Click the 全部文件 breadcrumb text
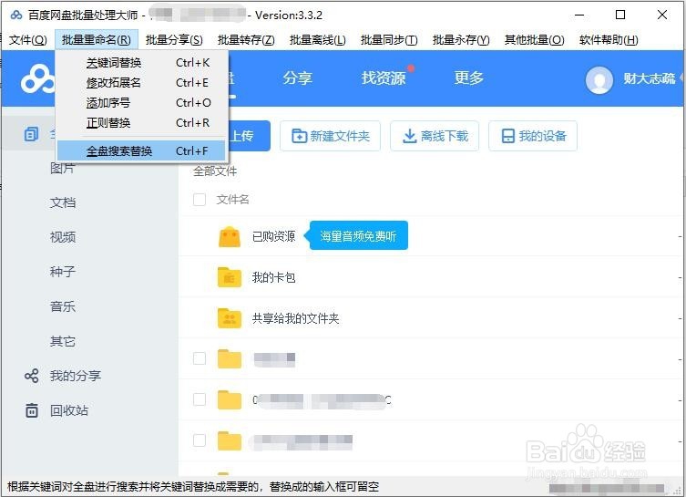This screenshot has height=497, width=686. [x=215, y=171]
